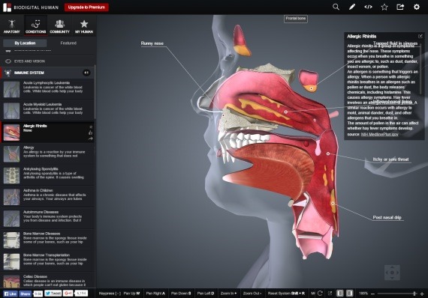Toggle left panel layout button
Viewport: 428px width, 298px height.
(x=340, y=294)
